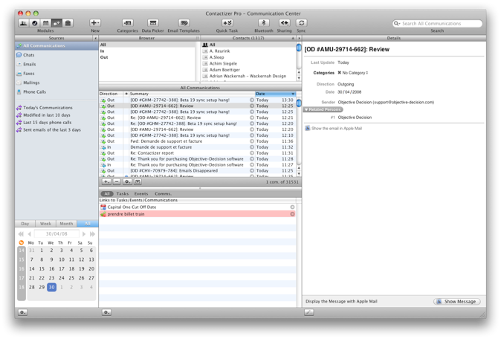Image resolution: width=501 pixels, height=339 pixels.
Task: Toggle status circle for Beta 19 sync 13:30 row
Action: [252, 100]
